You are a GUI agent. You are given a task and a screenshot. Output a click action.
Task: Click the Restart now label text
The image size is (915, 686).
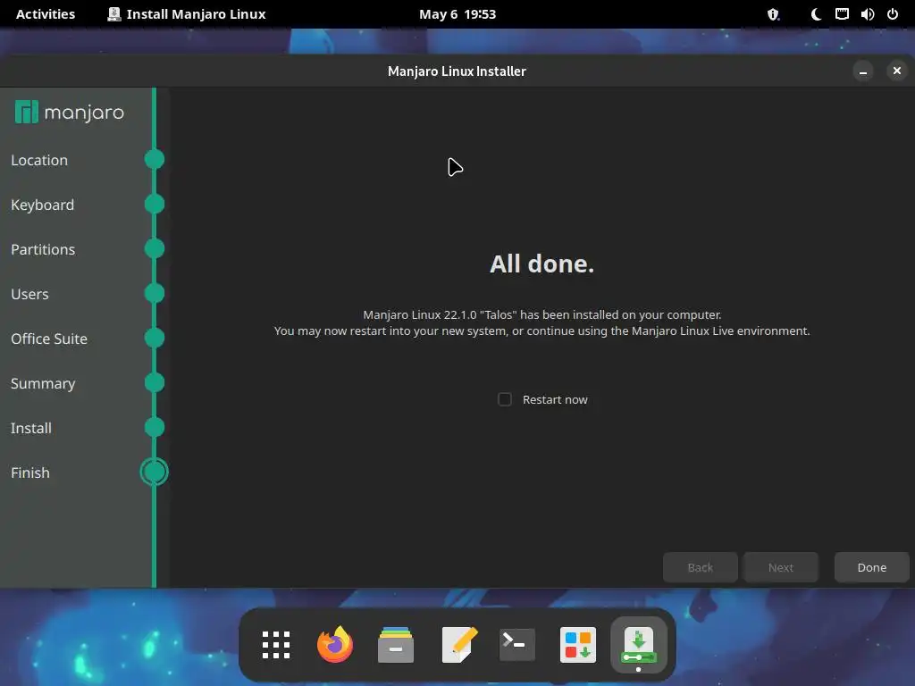click(555, 400)
